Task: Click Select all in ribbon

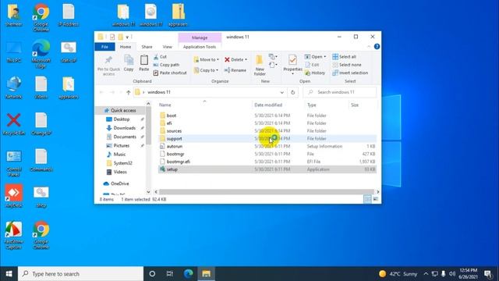Action: [344, 57]
